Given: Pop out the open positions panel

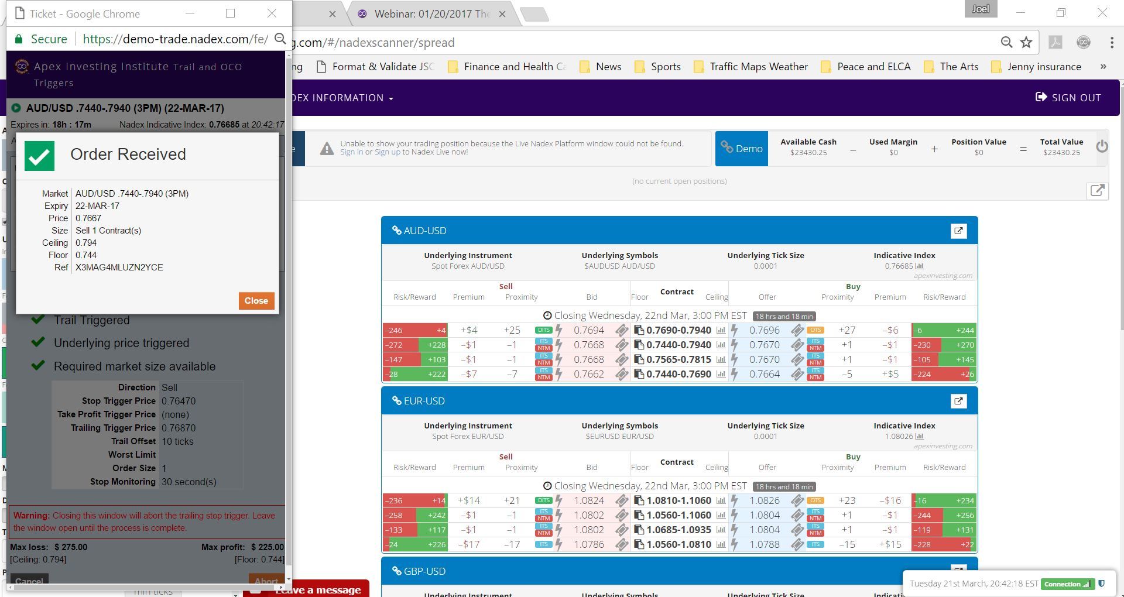Looking at the screenshot, I should tap(1097, 191).
